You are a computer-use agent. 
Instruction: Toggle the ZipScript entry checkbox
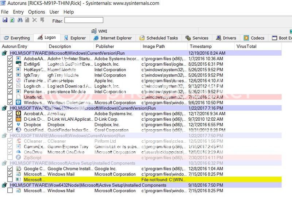coord(10,158)
